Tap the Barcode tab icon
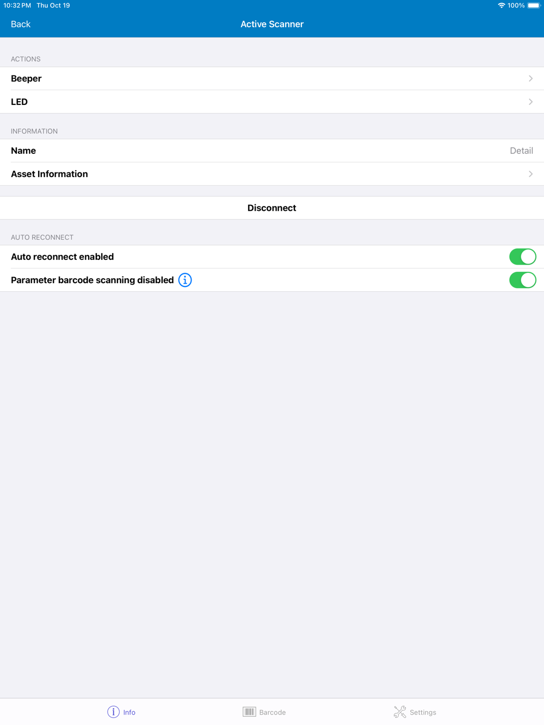 (x=249, y=712)
